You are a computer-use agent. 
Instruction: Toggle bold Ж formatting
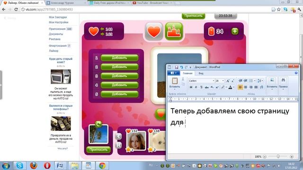tap(191, 87)
